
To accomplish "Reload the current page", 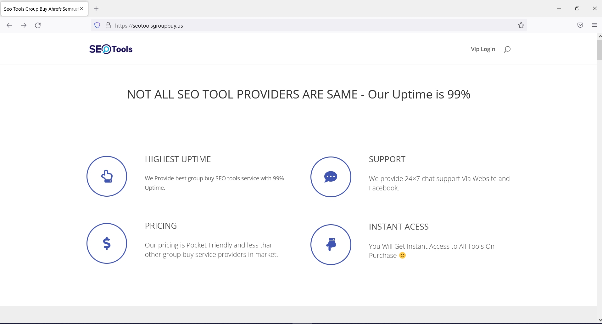I will click(38, 25).
